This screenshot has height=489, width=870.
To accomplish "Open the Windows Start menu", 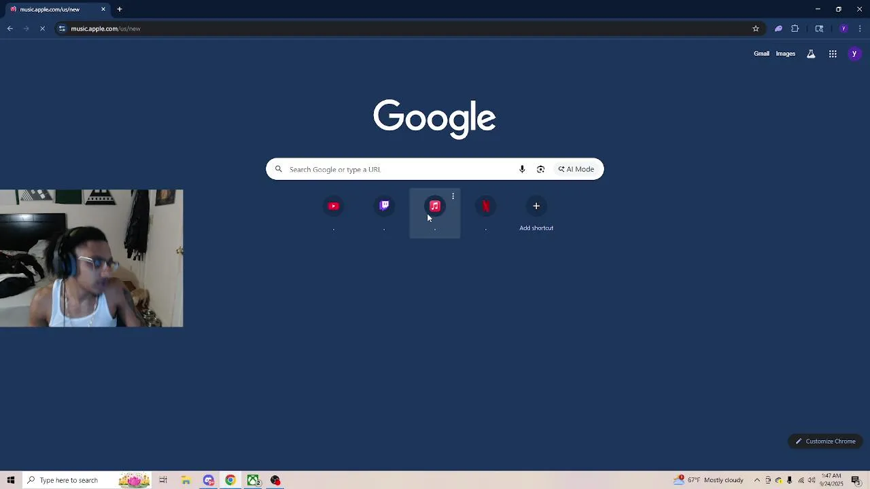I will pos(11,480).
